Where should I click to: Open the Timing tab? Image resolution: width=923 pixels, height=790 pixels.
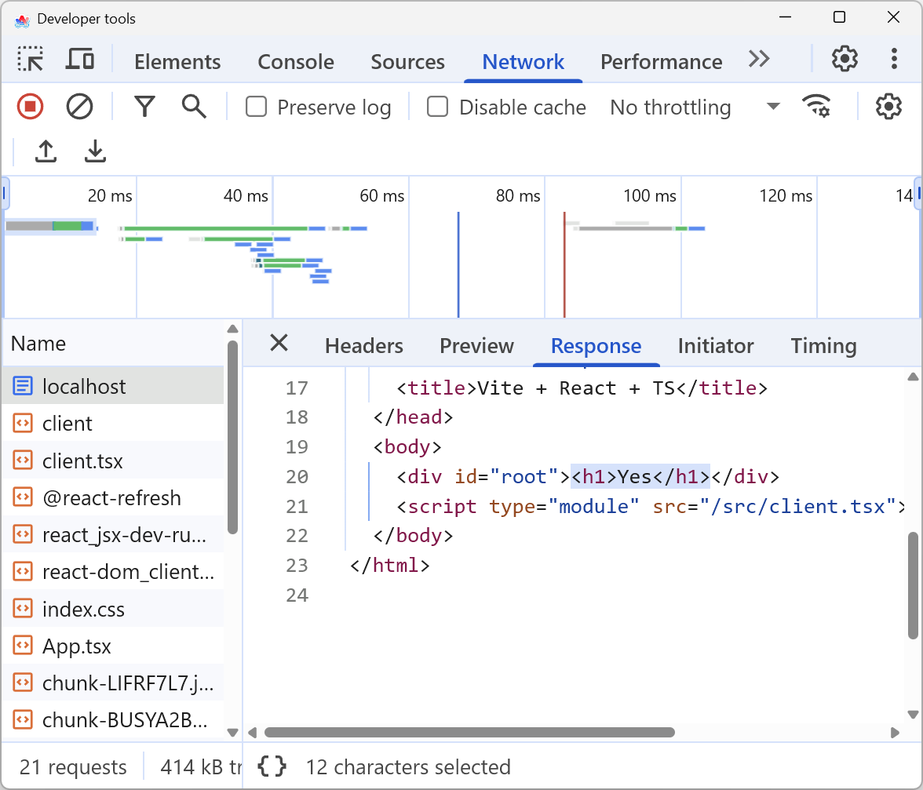(x=823, y=346)
